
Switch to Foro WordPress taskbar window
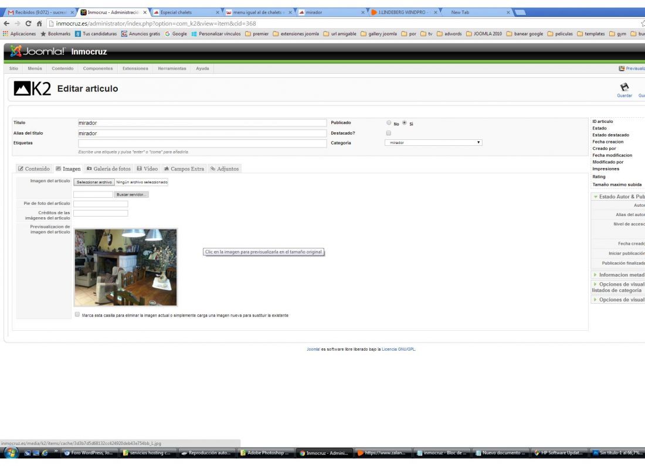click(x=89, y=453)
